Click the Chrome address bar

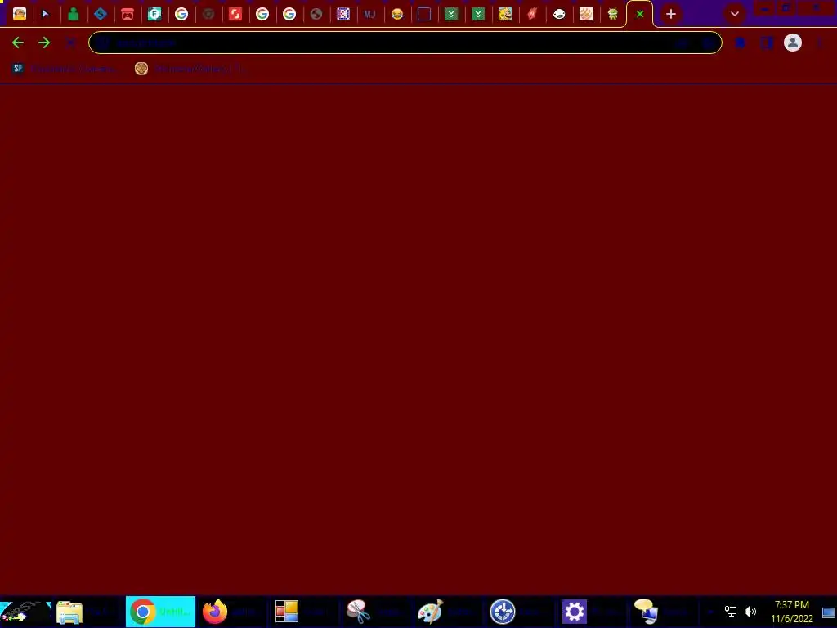click(405, 43)
